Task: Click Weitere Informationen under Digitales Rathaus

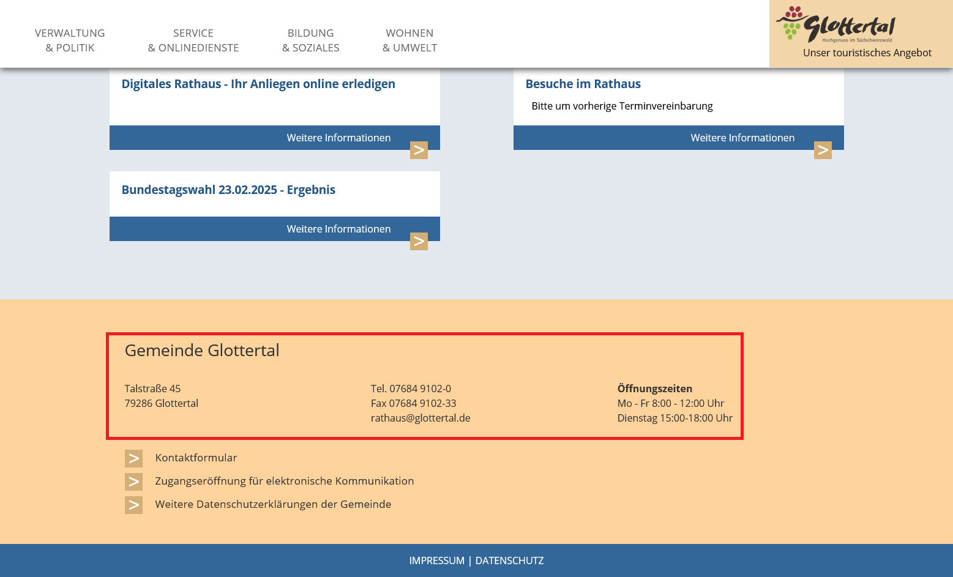Action: pyautogui.click(x=338, y=138)
